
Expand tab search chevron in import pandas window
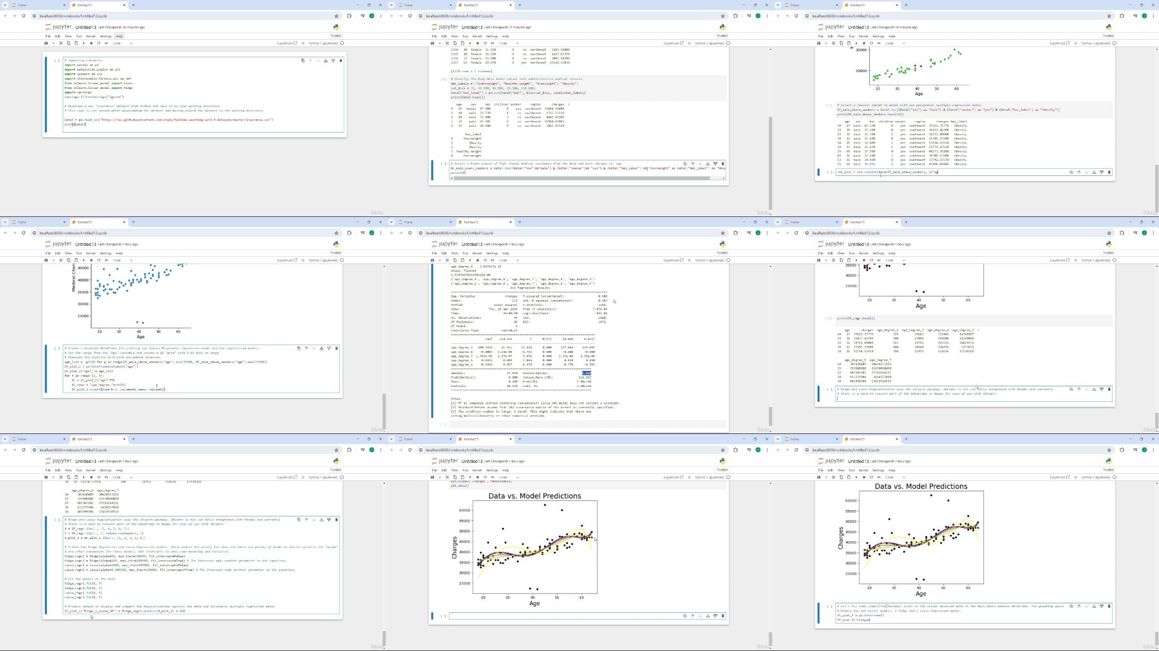[5, 5]
